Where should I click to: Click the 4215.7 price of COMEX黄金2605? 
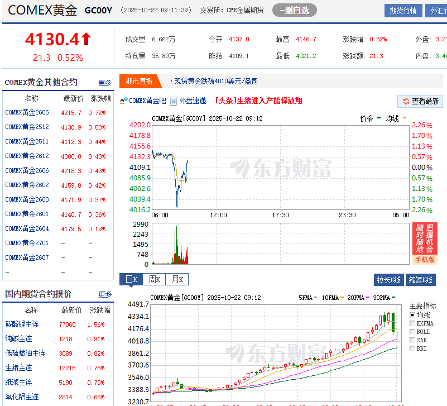pos(71,113)
